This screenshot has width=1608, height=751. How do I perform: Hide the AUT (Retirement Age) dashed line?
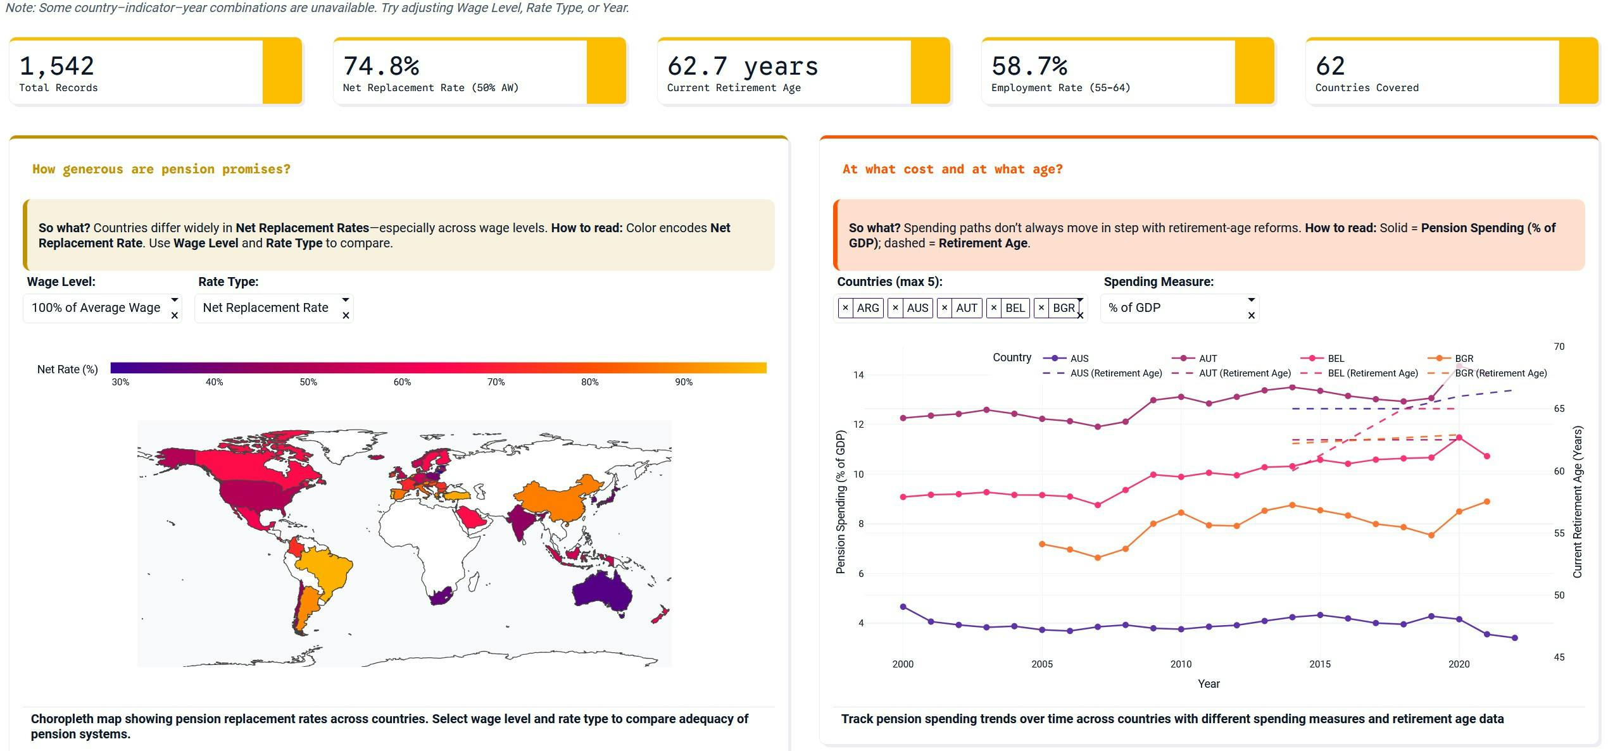(1244, 373)
